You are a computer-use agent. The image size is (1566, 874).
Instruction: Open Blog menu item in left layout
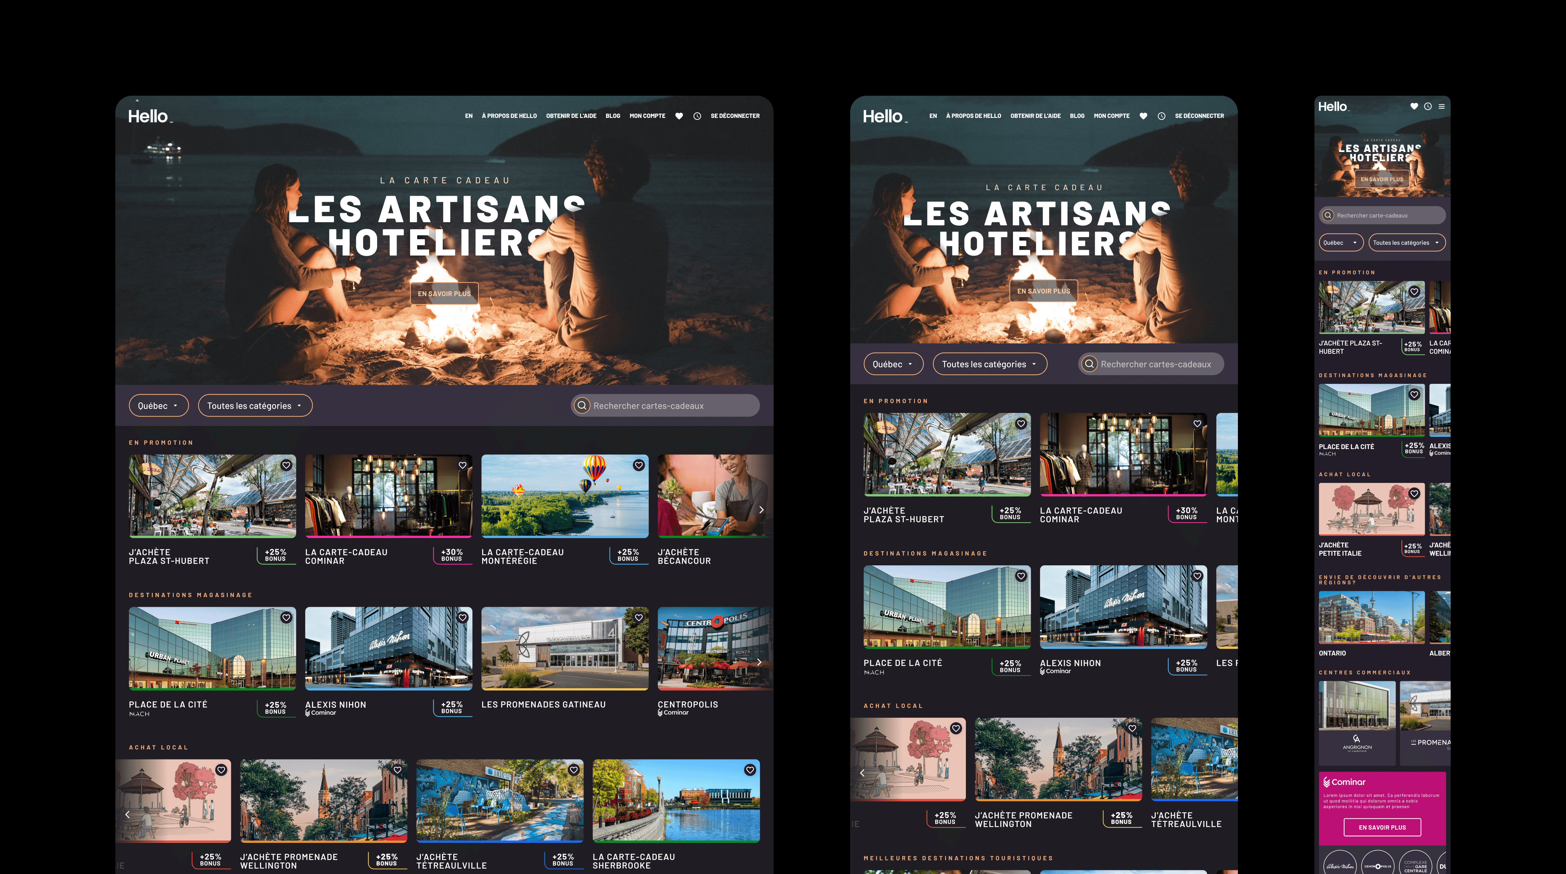pyautogui.click(x=613, y=116)
